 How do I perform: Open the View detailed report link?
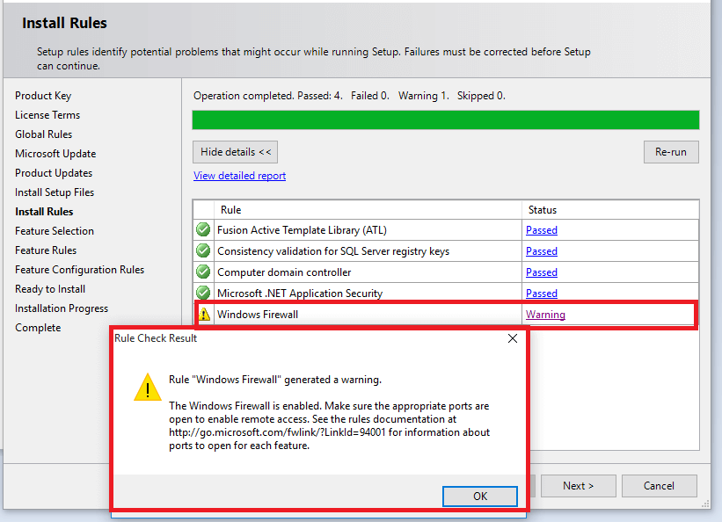(239, 176)
